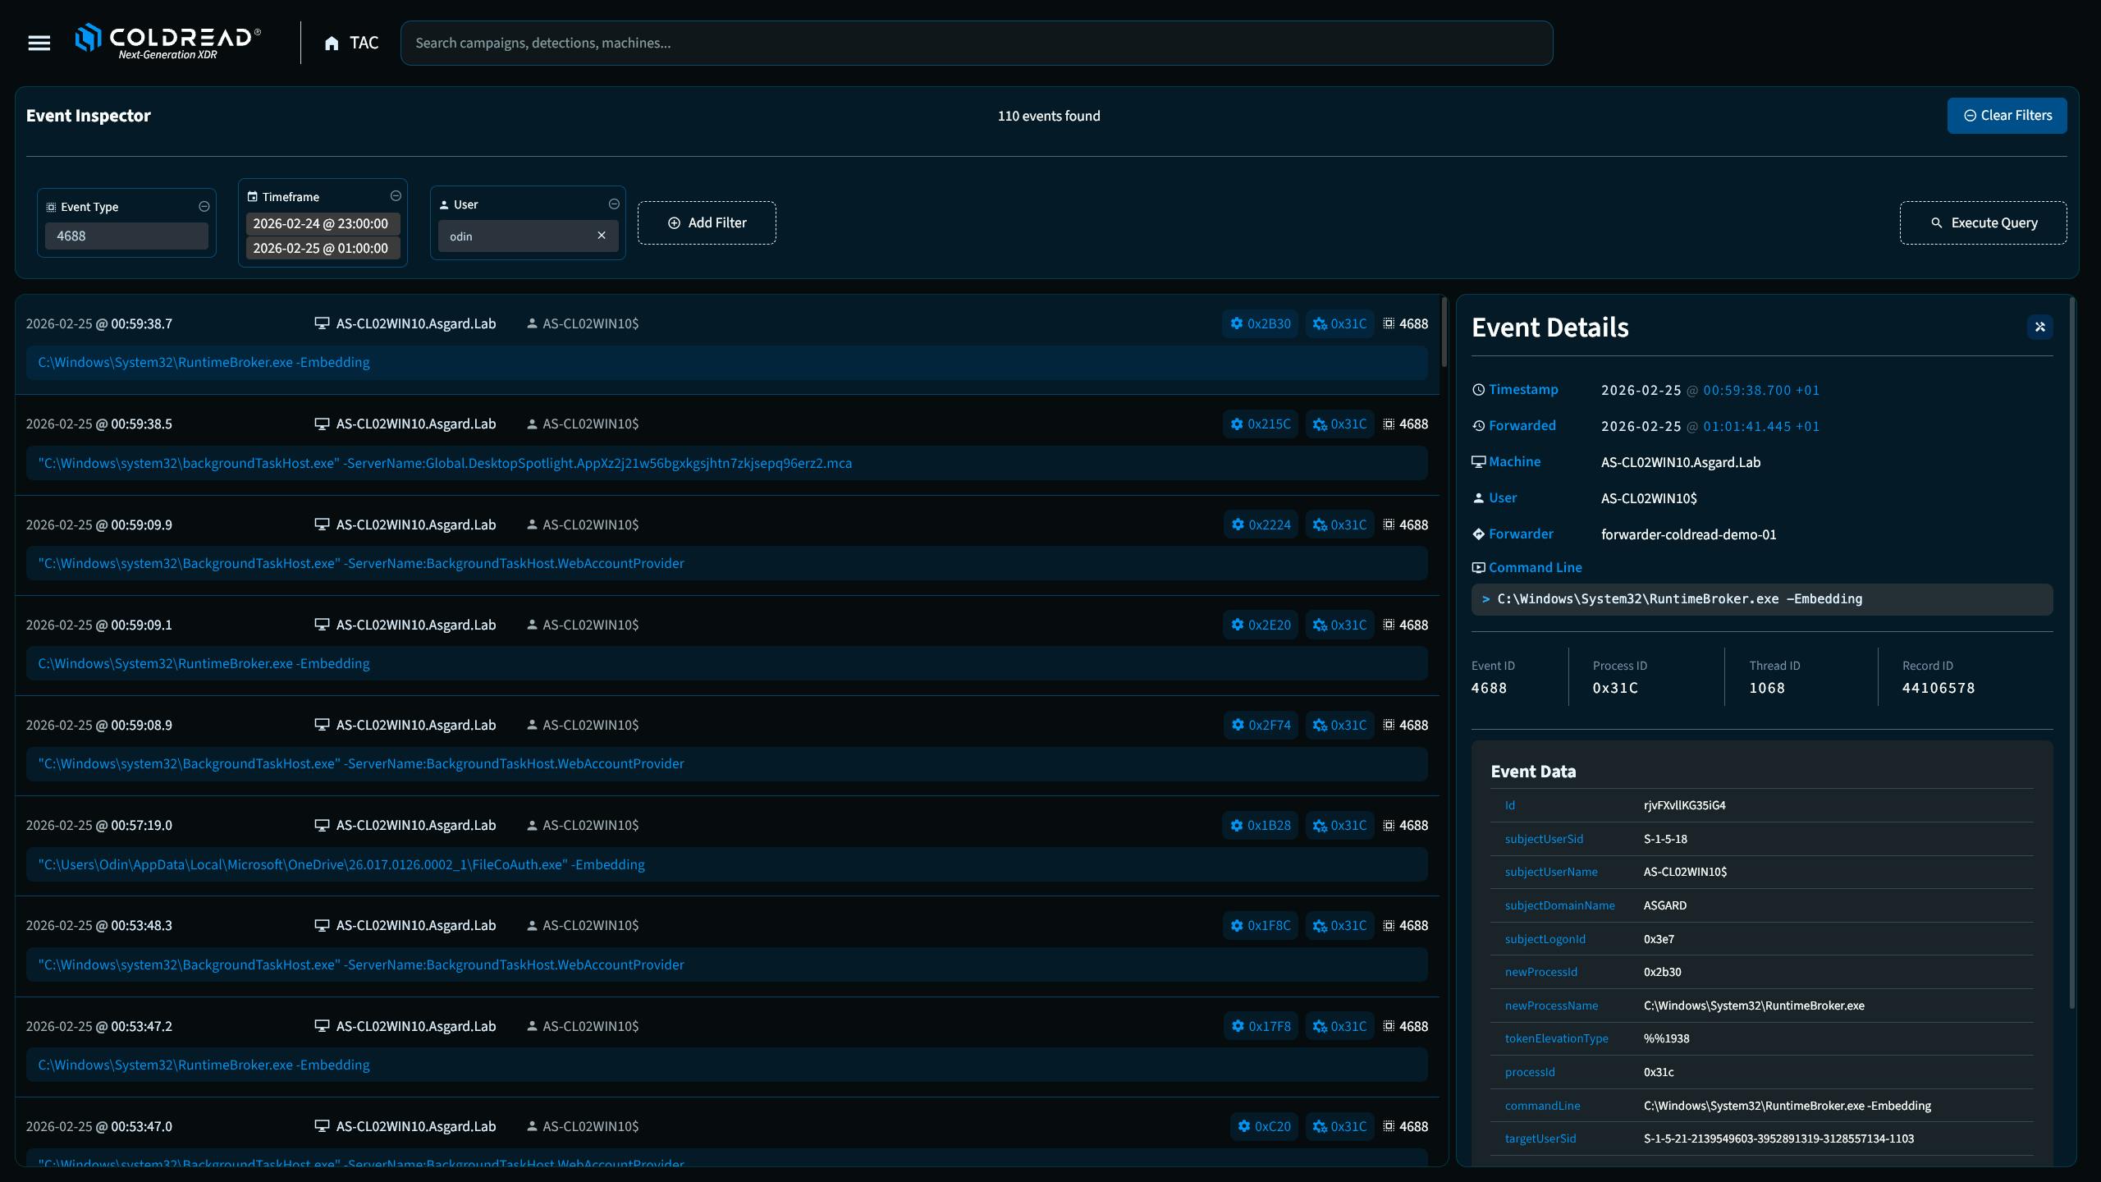Open the Event Type 4688 field
Image resolution: width=2101 pixels, height=1182 pixels.
[x=126, y=236]
